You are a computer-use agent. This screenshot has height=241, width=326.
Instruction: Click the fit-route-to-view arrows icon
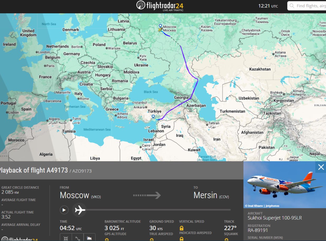66,238
